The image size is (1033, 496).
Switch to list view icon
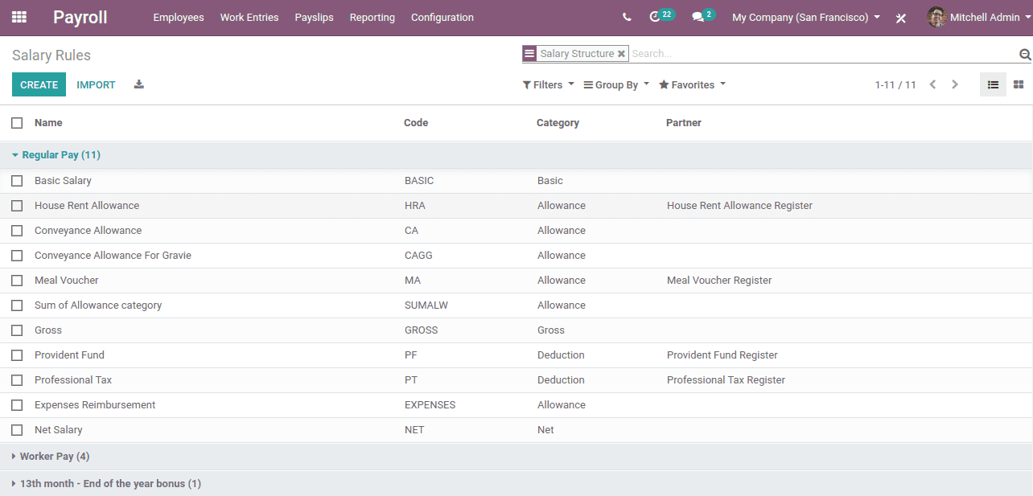point(993,84)
